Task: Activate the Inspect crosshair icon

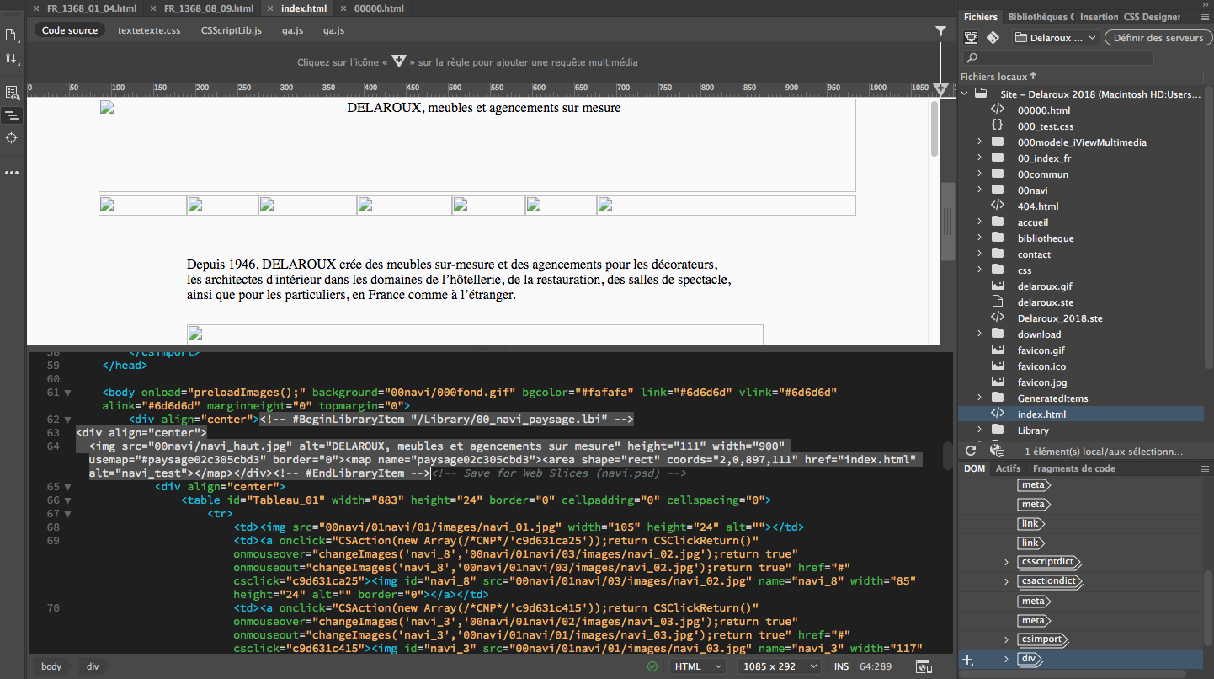Action: [x=12, y=137]
